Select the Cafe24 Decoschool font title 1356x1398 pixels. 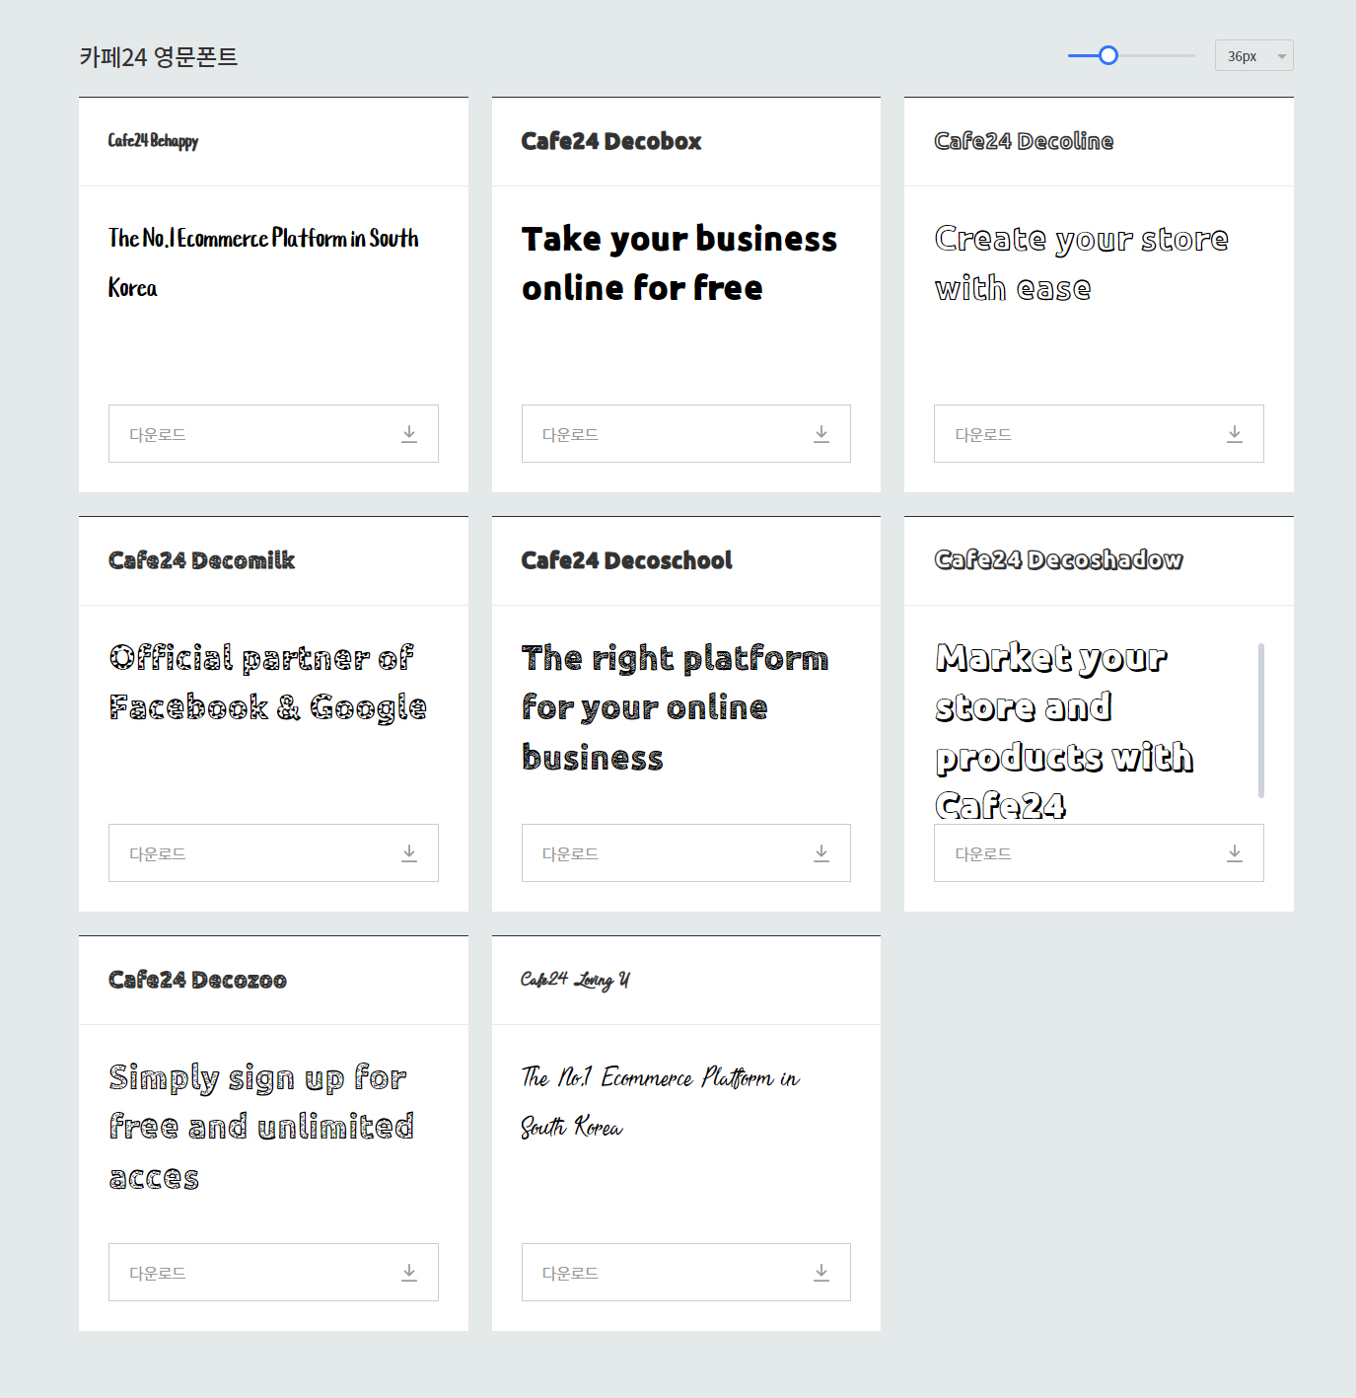point(626,560)
